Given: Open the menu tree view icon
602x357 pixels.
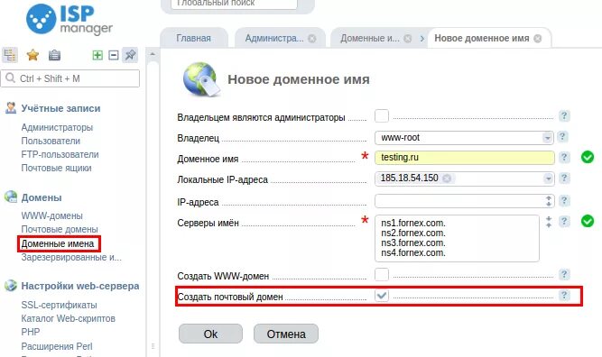Looking at the screenshot, I should (10, 55).
